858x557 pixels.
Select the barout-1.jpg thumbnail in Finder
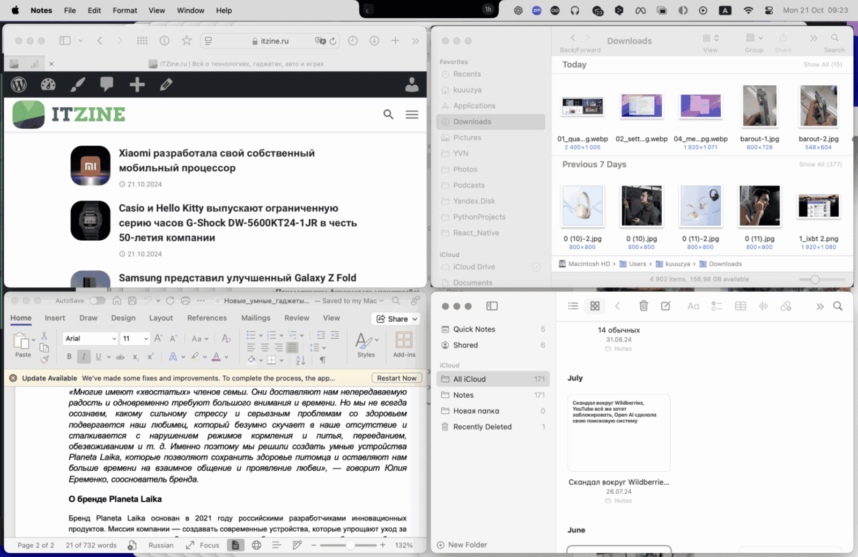click(759, 106)
